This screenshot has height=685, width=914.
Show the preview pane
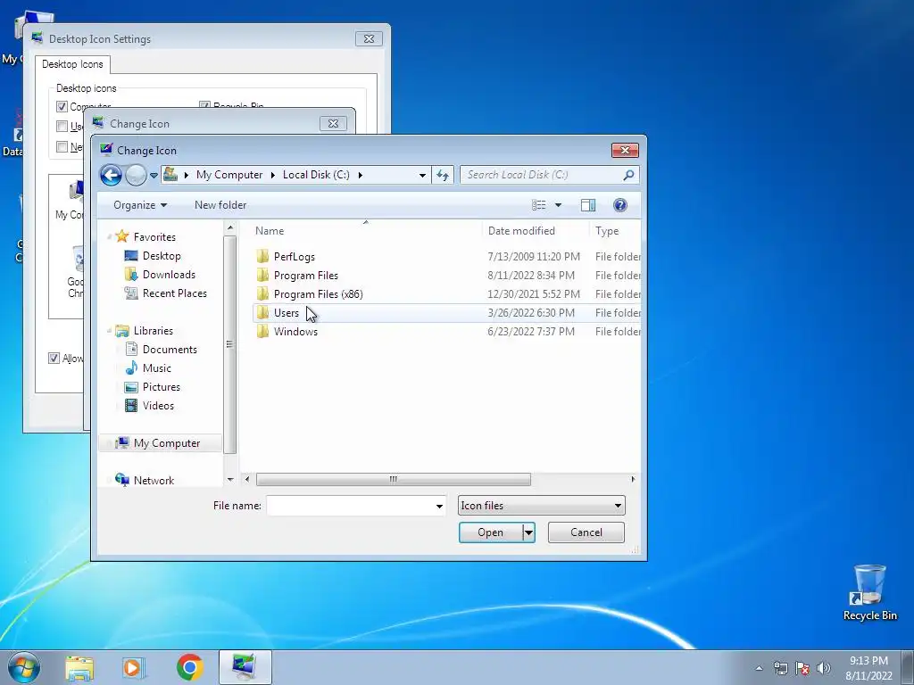(x=588, y=205)
